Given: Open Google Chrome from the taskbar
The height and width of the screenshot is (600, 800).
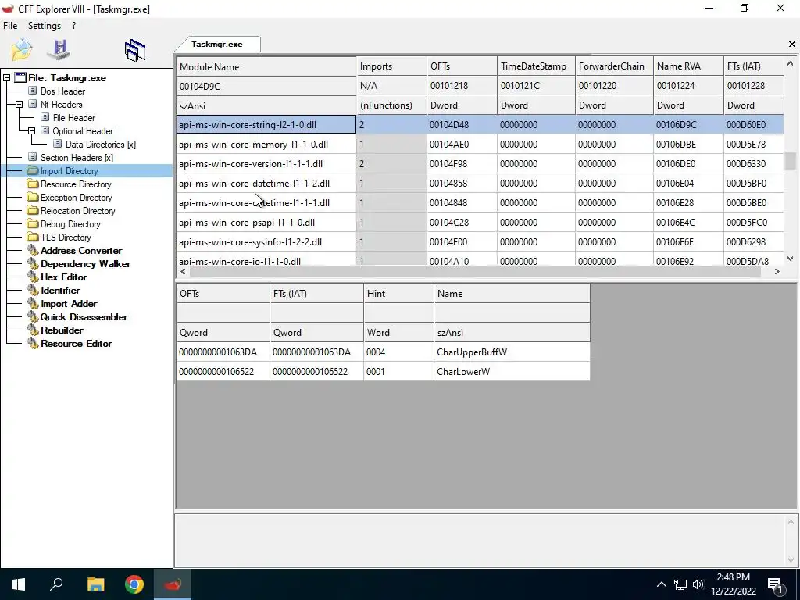Looking at the screenshot, I should click(134, 584).
